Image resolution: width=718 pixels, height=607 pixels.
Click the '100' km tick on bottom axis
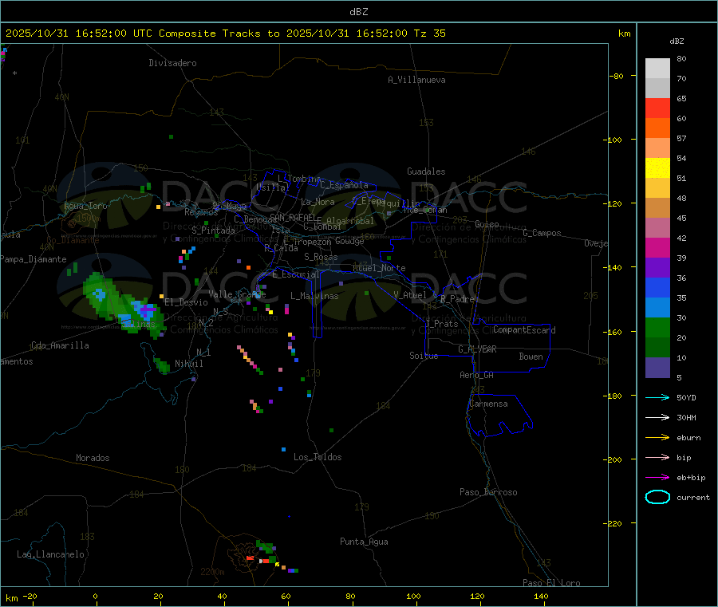(413, 596)
